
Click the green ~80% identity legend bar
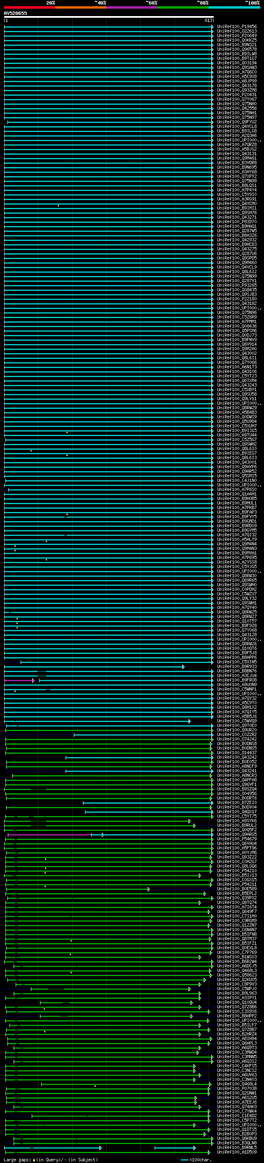pyautogui.click(x=183, y=8)
